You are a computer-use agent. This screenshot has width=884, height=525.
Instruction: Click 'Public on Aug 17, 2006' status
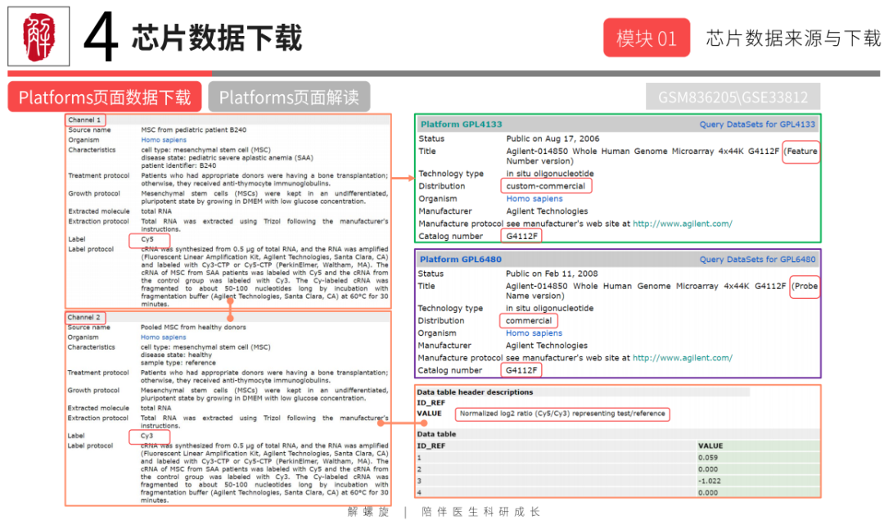click(x=552, y=138)
